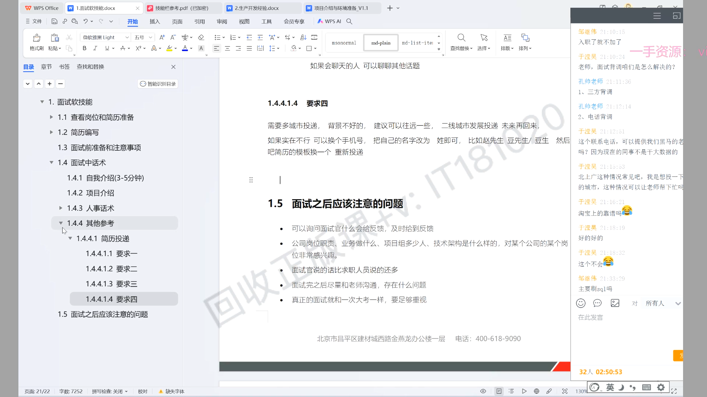The image size is (707, 397).
Task: Open the font name dropdown
Action: click(x=127, y=37)
